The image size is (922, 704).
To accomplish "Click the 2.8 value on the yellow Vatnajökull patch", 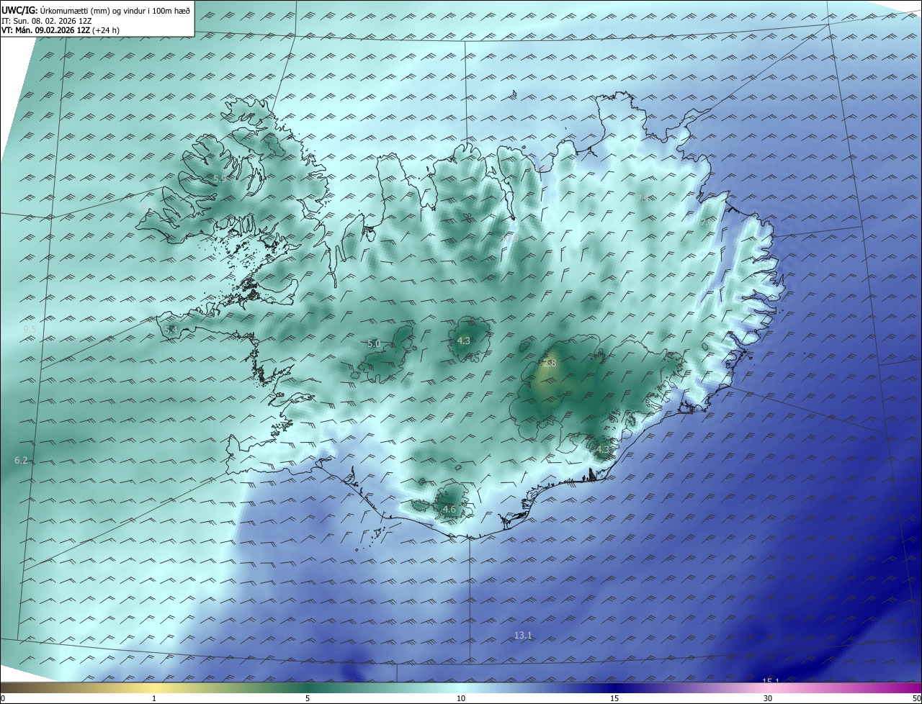I will 550,364.
